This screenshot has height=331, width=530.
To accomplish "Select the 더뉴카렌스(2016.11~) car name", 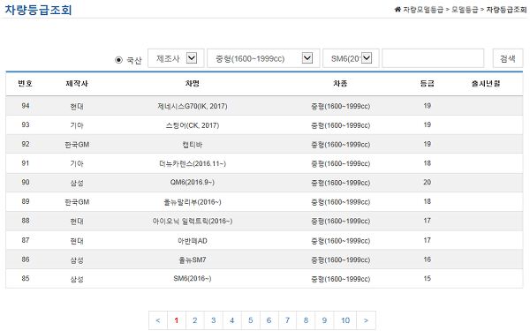I will tap(193, 164).
